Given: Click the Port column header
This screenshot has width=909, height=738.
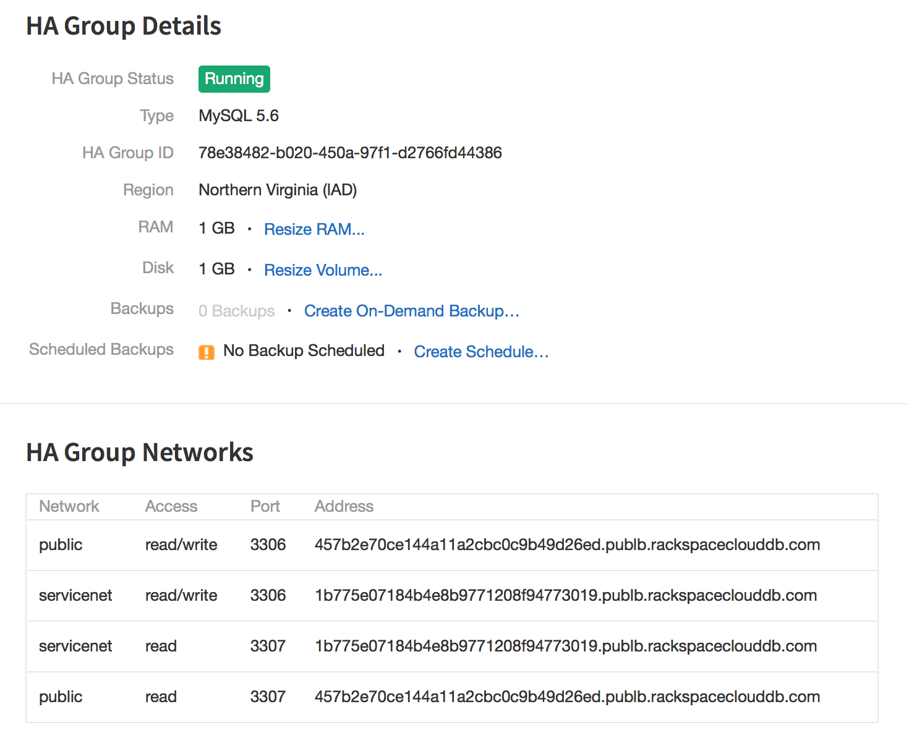Looking at the screenshot, I should click(x=265, y=506).
